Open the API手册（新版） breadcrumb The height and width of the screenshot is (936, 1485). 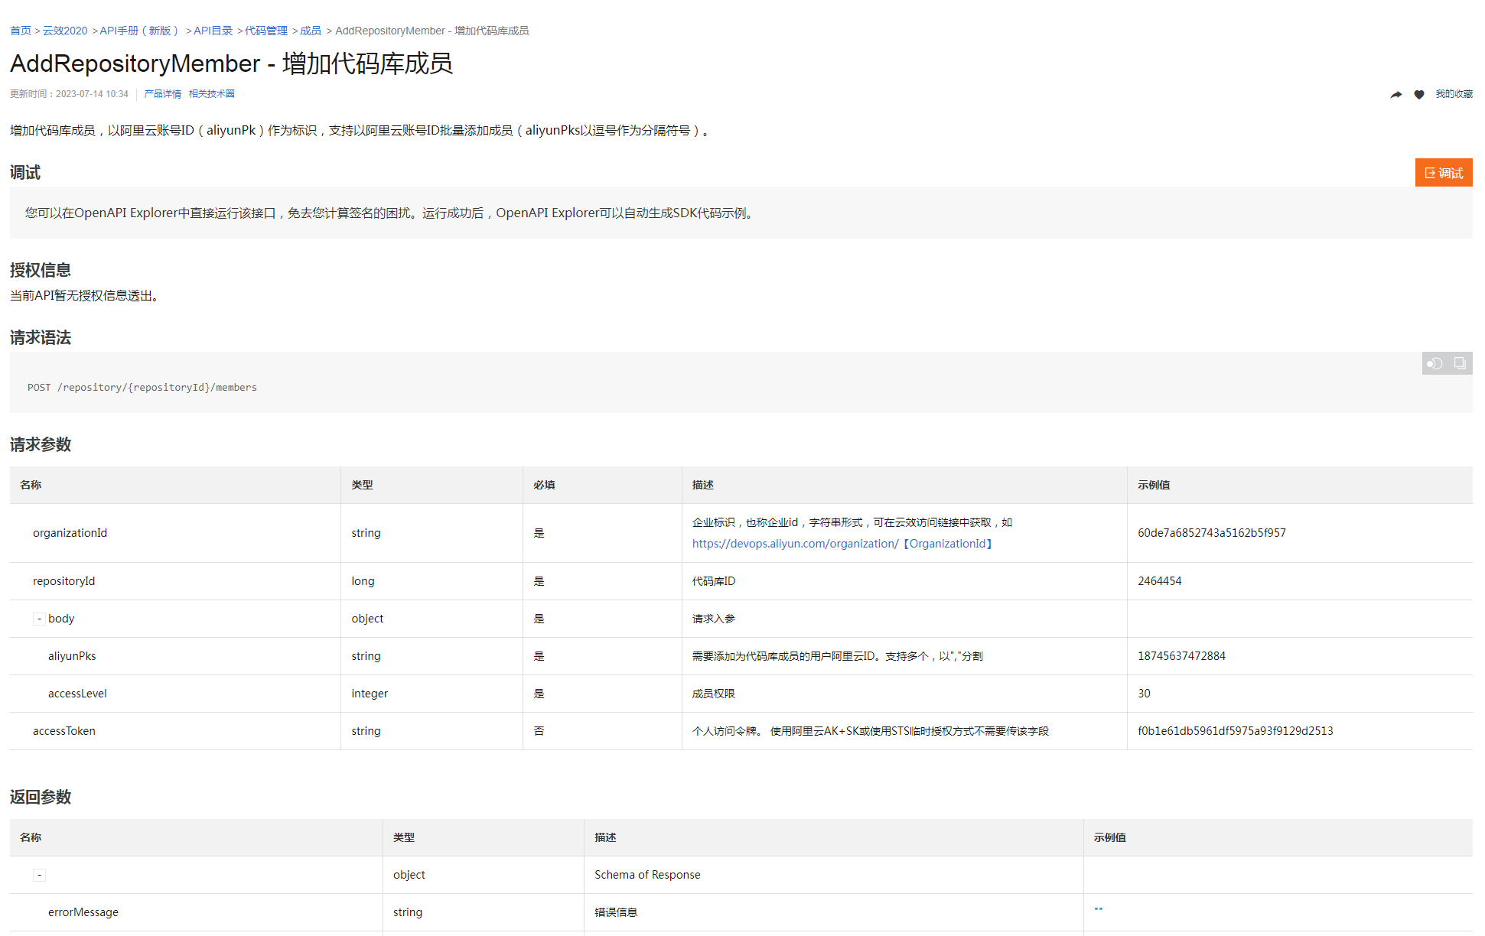[141, 31]
